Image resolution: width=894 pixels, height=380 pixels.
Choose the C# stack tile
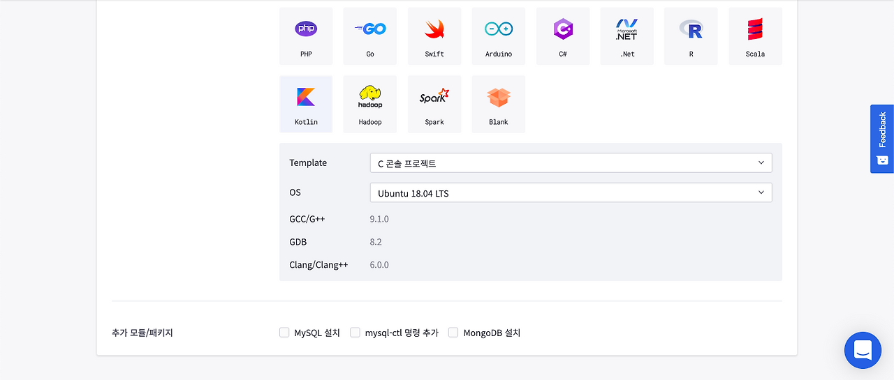pyautogui.click(x=563, y=36)
